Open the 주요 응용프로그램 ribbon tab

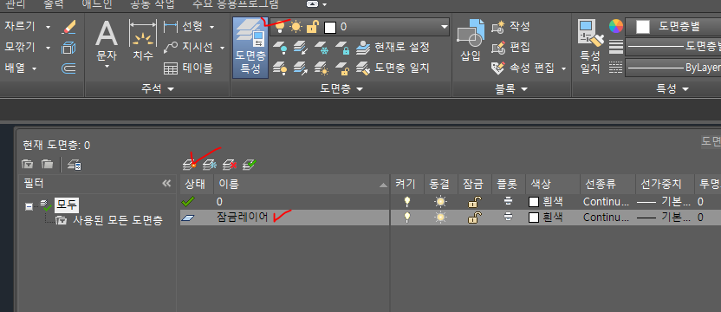click(236, 4)
